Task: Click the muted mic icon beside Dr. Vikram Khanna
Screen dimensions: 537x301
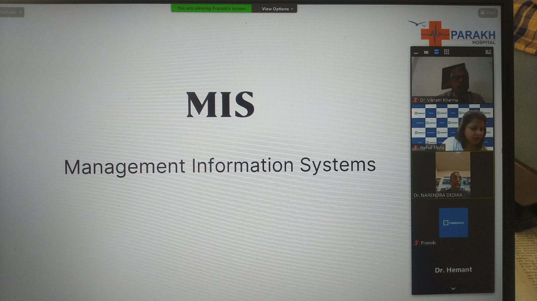Action: (x=415, y=100)
